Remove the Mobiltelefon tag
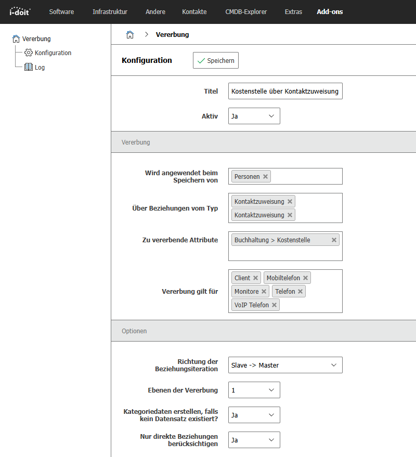The image size is (416, 457). point(305,277)
